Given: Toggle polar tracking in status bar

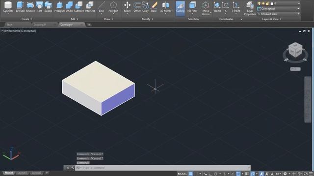Looking at the screenshot, I should coord(216,174).
